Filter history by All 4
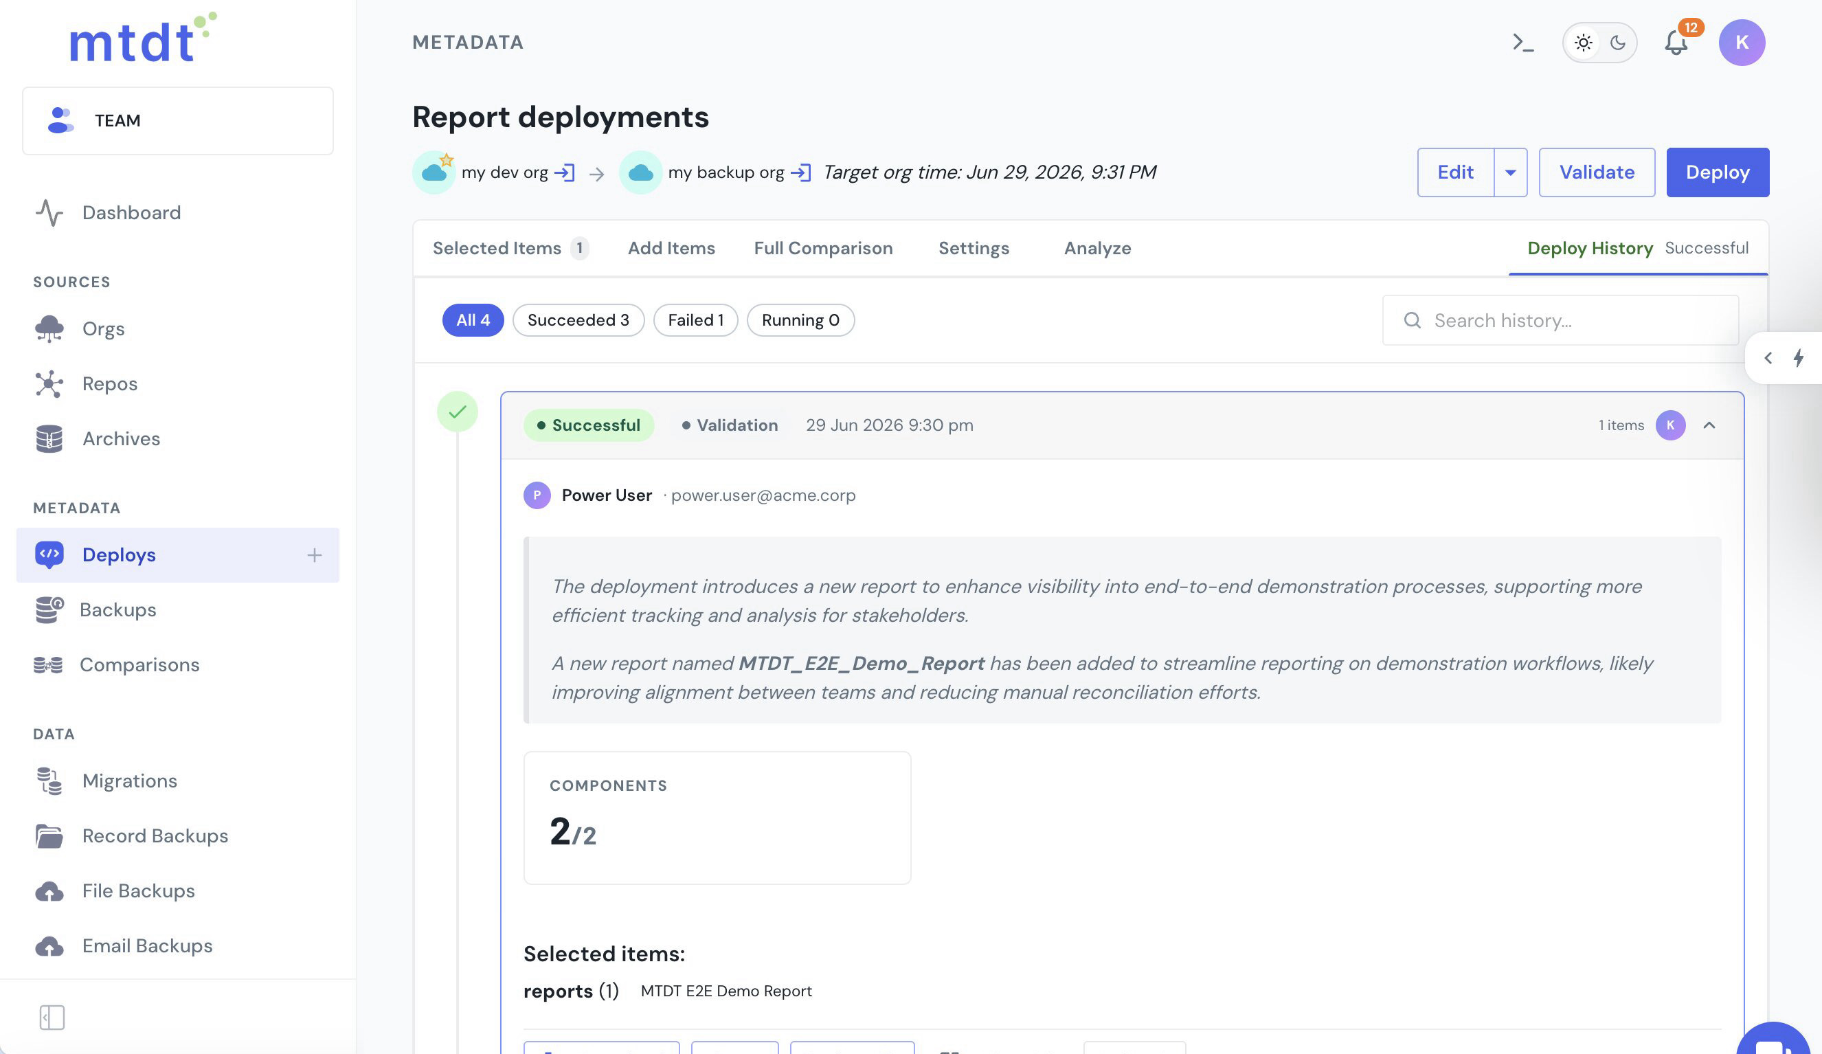 tap(473, 320)
